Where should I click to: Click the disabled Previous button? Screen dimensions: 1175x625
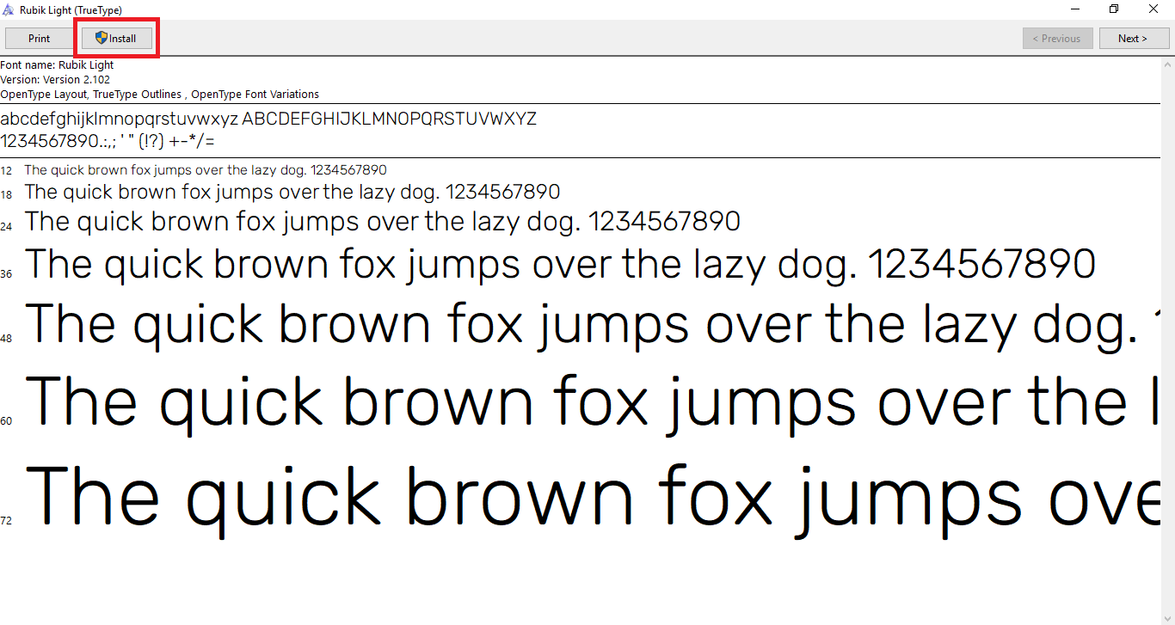1057,38
